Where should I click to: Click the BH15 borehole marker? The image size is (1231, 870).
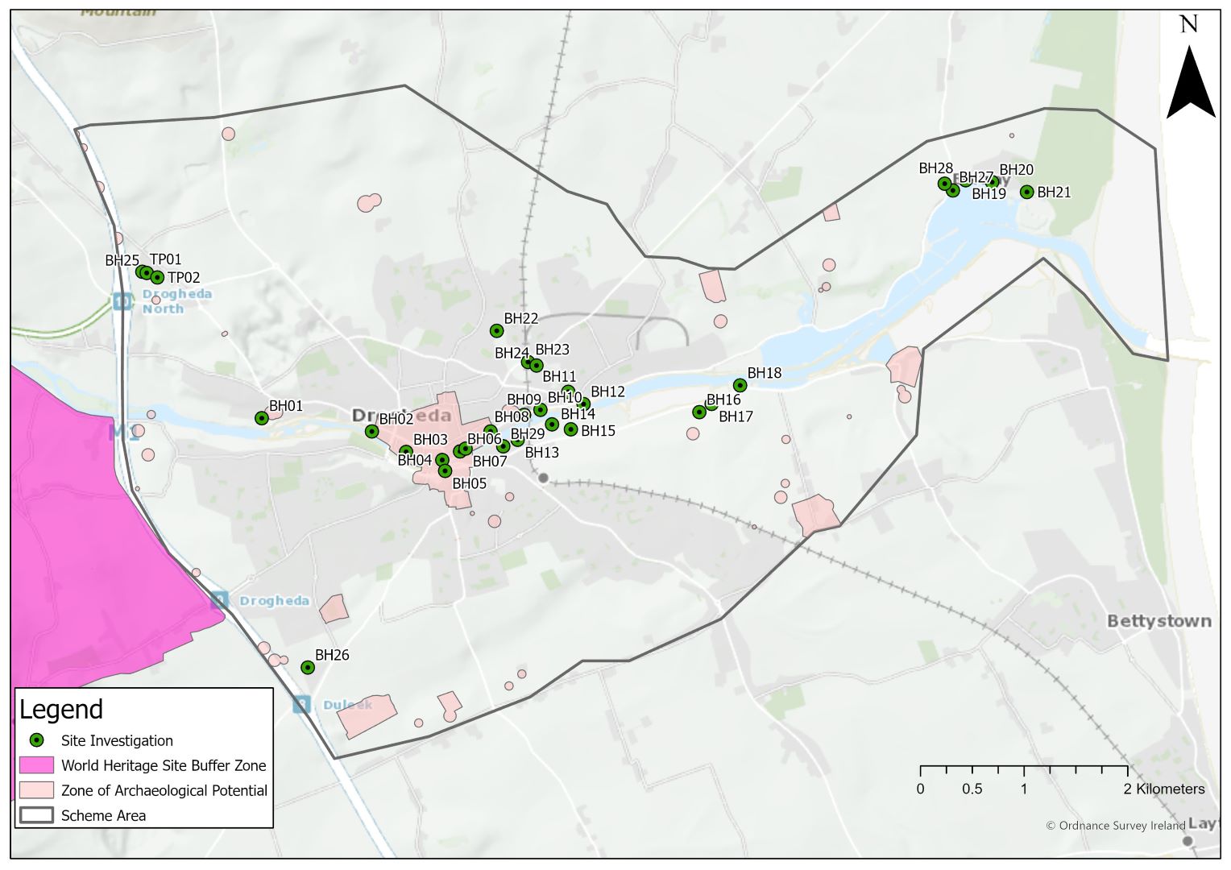point(570,429)
